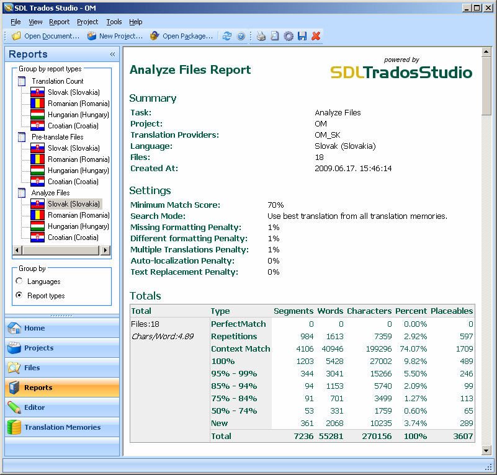Click Croatian flag under Analyze Files
The image size is (497, 475).
click(x=37, y=238)
